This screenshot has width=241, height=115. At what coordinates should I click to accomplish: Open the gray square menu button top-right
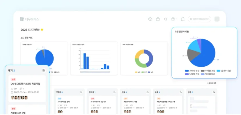click(217, 19)
